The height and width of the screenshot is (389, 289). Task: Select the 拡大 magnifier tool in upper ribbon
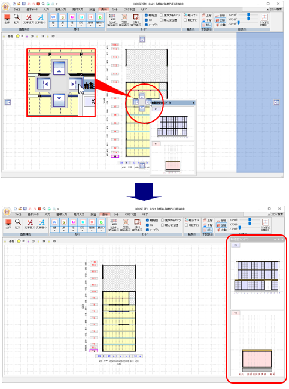(17, 19)
